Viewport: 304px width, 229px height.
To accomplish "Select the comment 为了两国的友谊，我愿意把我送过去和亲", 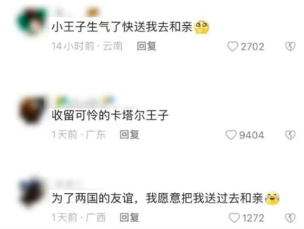I will [158, 198].
